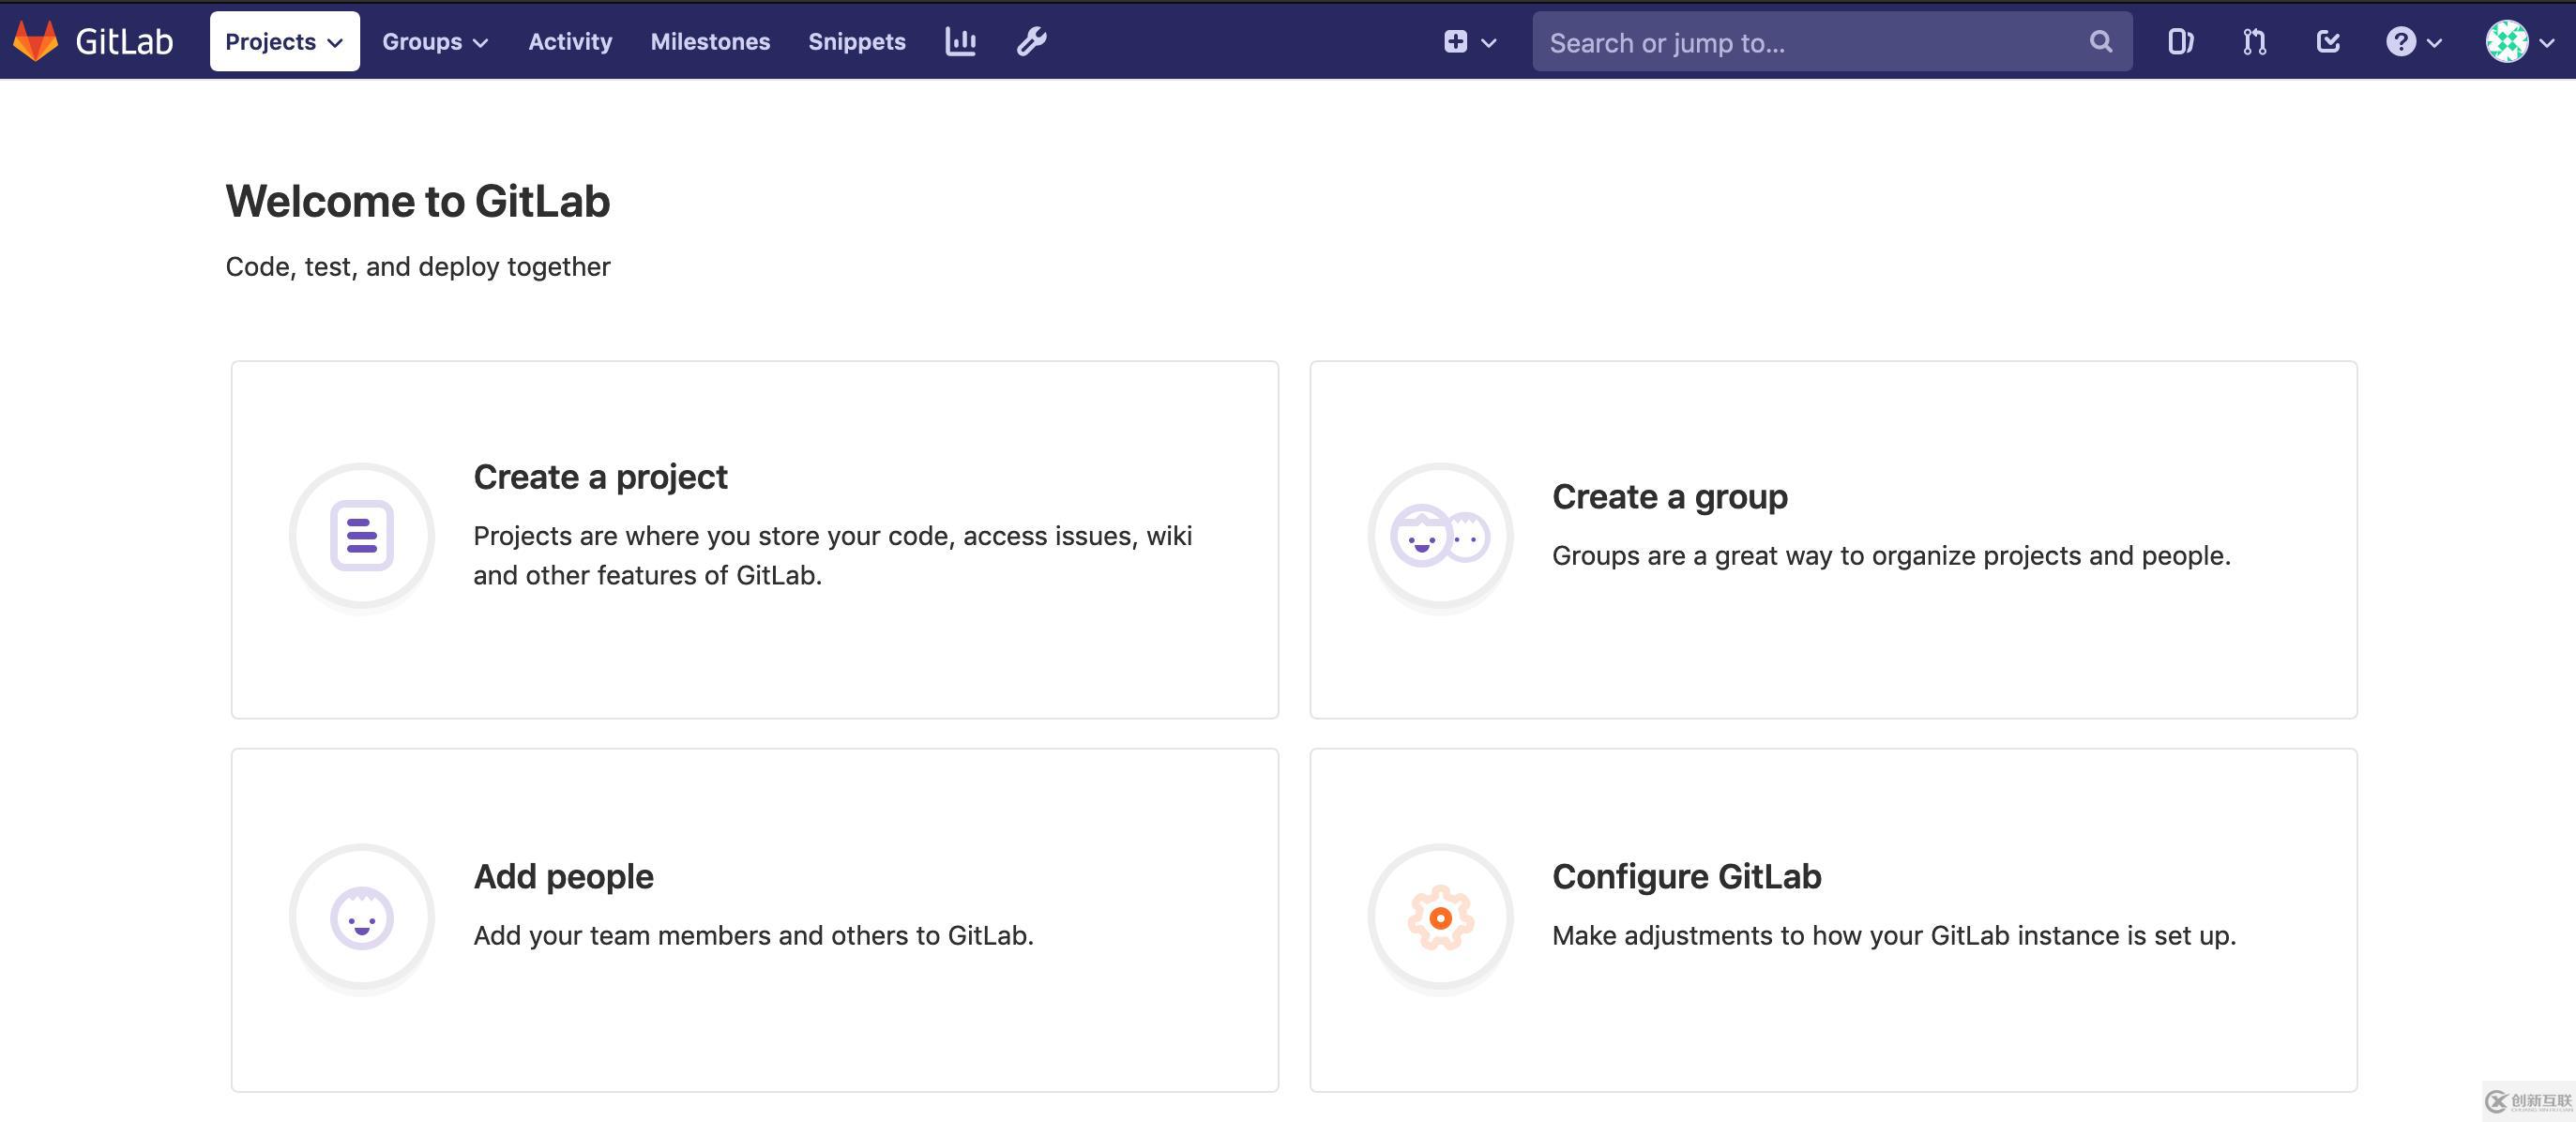Open To-Do list checkmark icon
This screenshot has height=1122, width=2576.
click(2328, 41)
